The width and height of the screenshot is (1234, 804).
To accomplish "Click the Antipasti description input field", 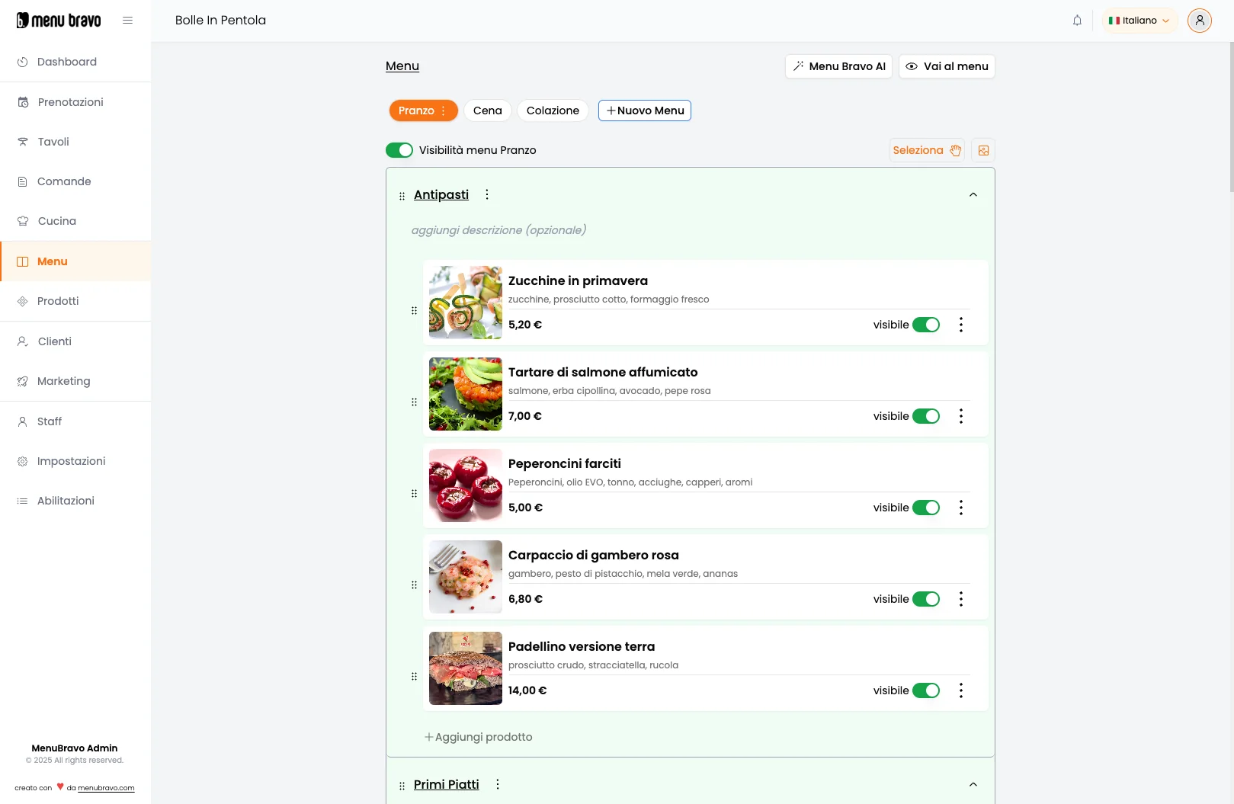I will 498,230.
